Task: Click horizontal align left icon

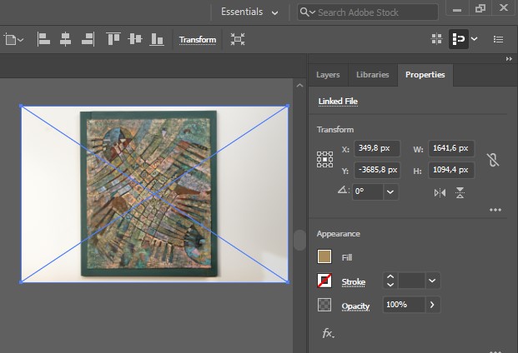Action: 44,39
